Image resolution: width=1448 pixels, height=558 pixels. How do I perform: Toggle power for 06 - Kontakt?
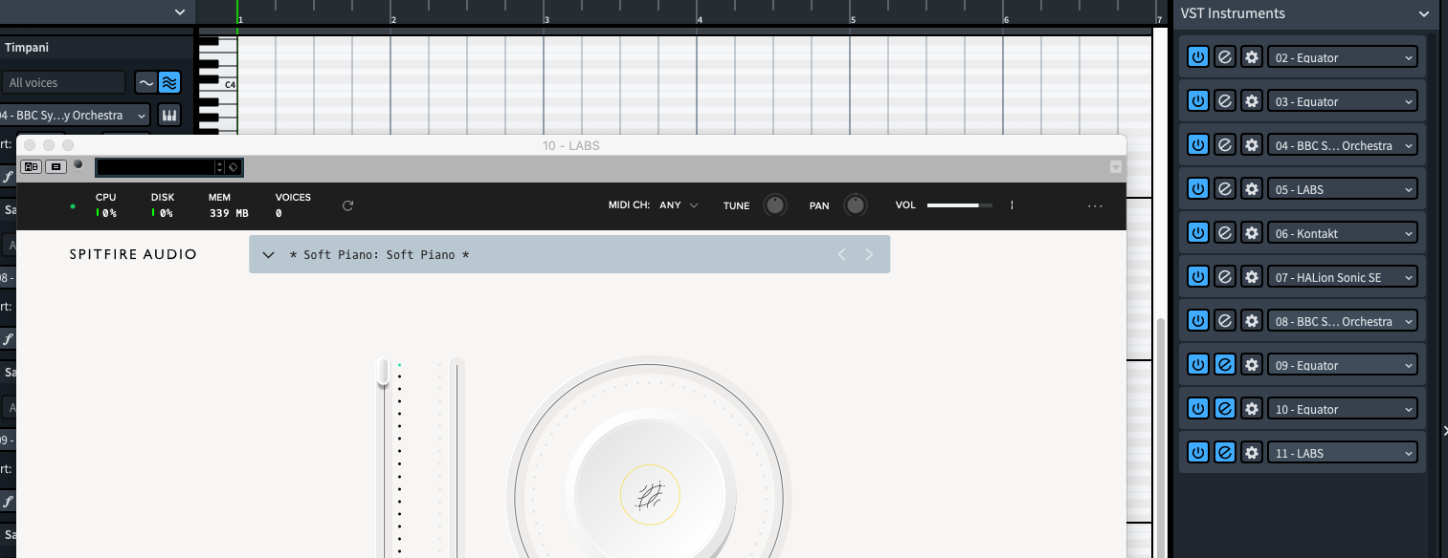coord(1197,233)
